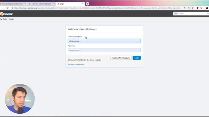Focus the Password field
The height and width of the screenshot is (117, 209).
104,50
